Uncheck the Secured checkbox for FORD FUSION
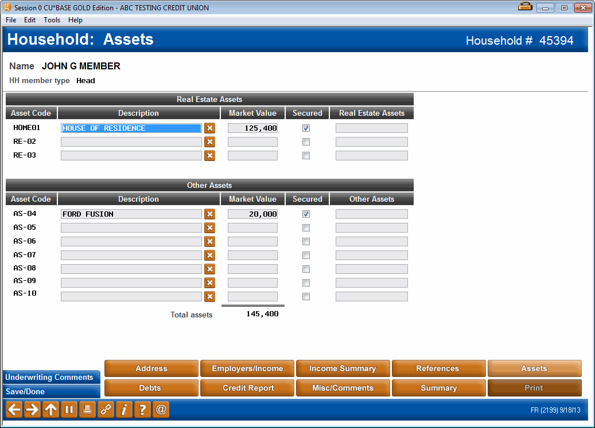This screenshot has width=595, height=428. (306, 214)
